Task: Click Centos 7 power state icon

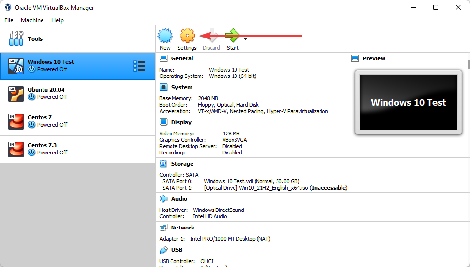Action: click(31, 125)
